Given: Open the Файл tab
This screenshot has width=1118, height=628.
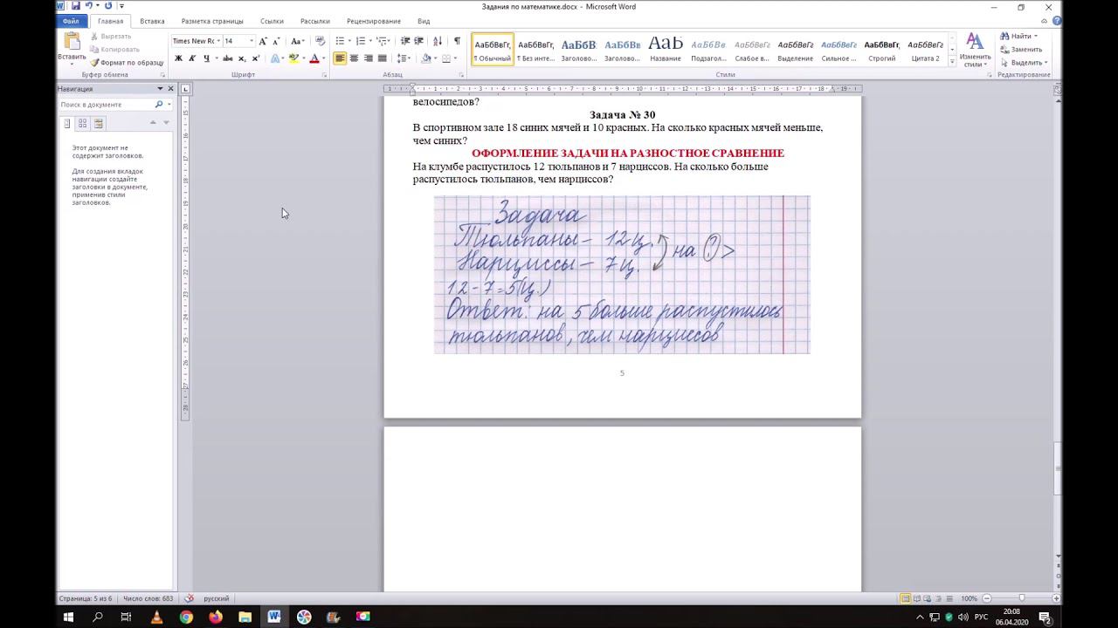Looking at the screenshot, I should (x=71, y=21).
